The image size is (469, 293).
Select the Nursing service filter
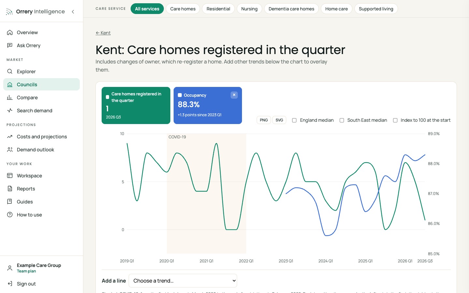[x=249, y=9]
